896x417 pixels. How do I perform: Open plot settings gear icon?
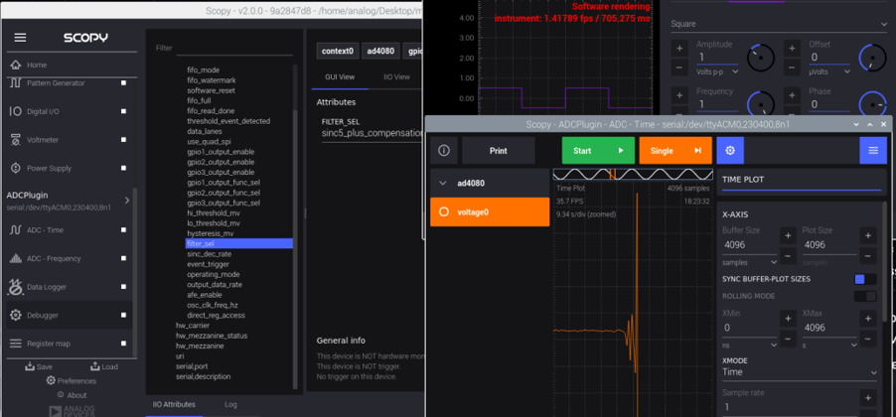point(730,151)
